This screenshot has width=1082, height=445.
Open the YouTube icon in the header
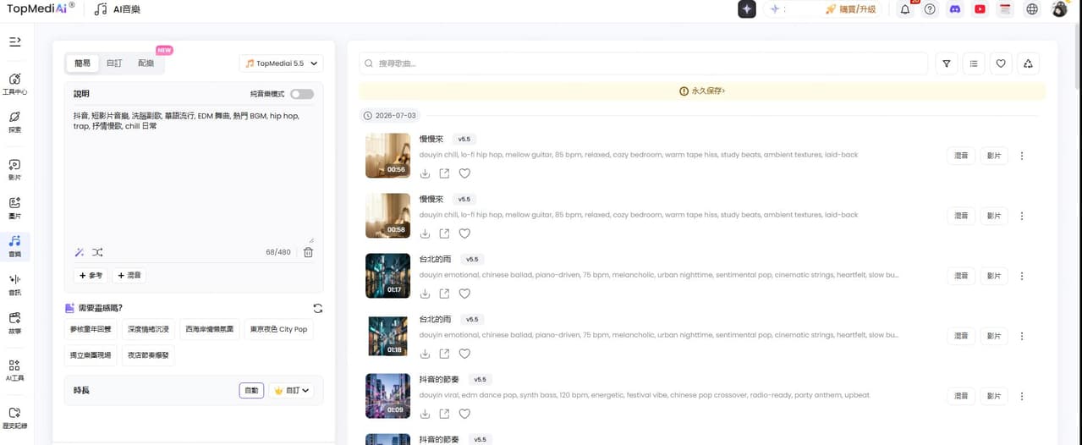[980, 9]
